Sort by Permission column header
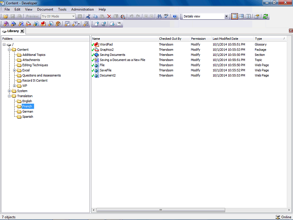 201,38
